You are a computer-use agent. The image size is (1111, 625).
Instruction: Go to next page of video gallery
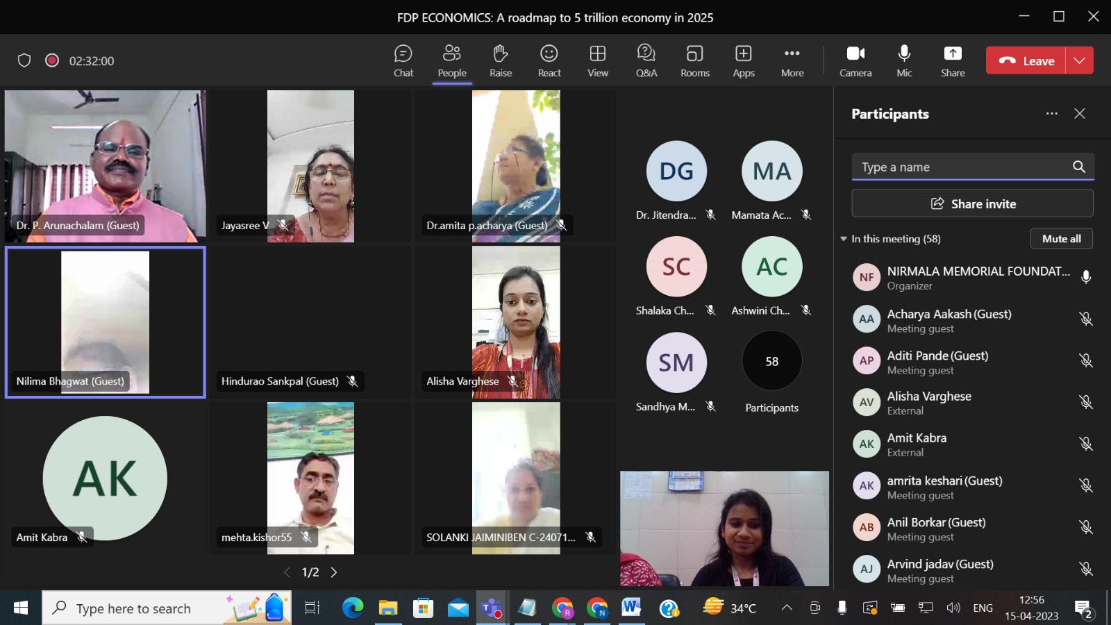point(334,572)
